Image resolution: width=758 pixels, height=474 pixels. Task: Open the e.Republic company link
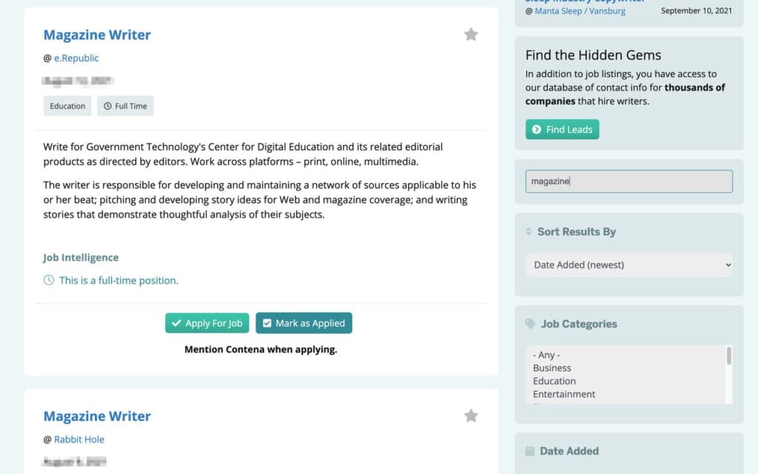(x=76, y=58)
